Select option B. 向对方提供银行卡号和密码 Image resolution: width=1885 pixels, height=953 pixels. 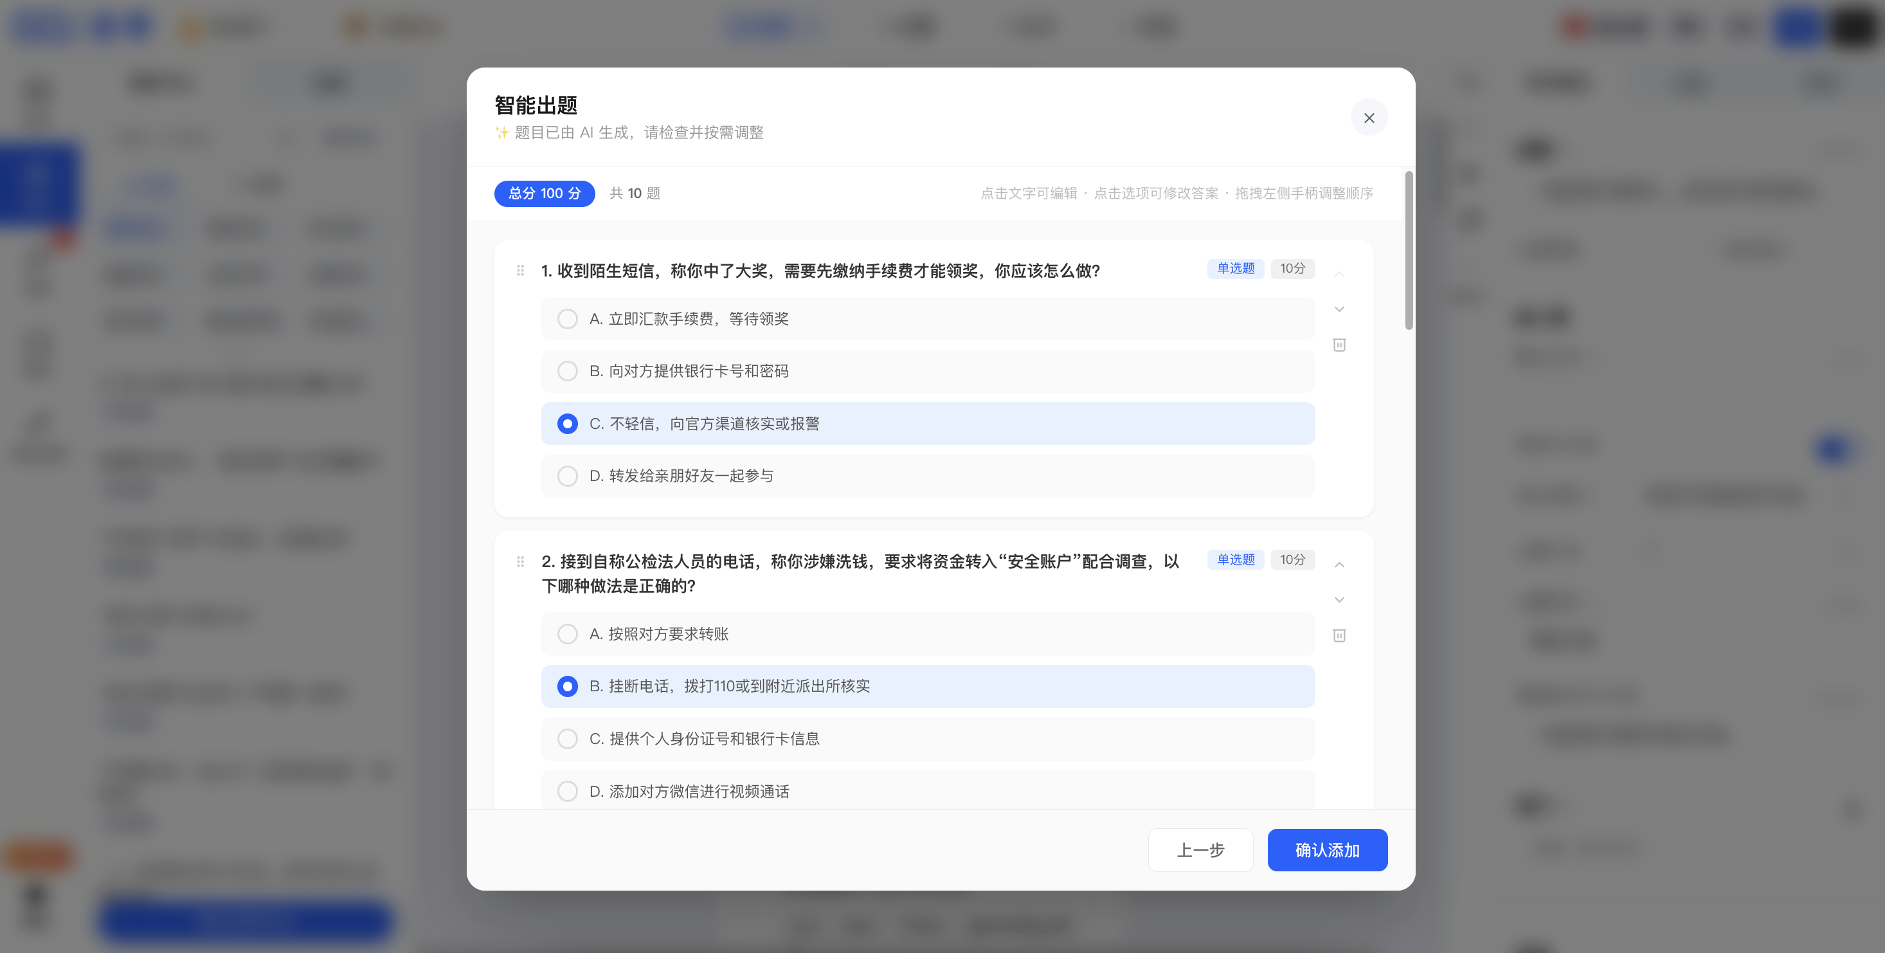coord(928,371)
